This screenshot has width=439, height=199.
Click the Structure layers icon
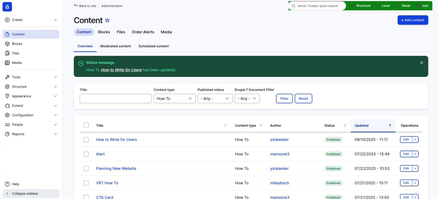[x=7, y=87]
